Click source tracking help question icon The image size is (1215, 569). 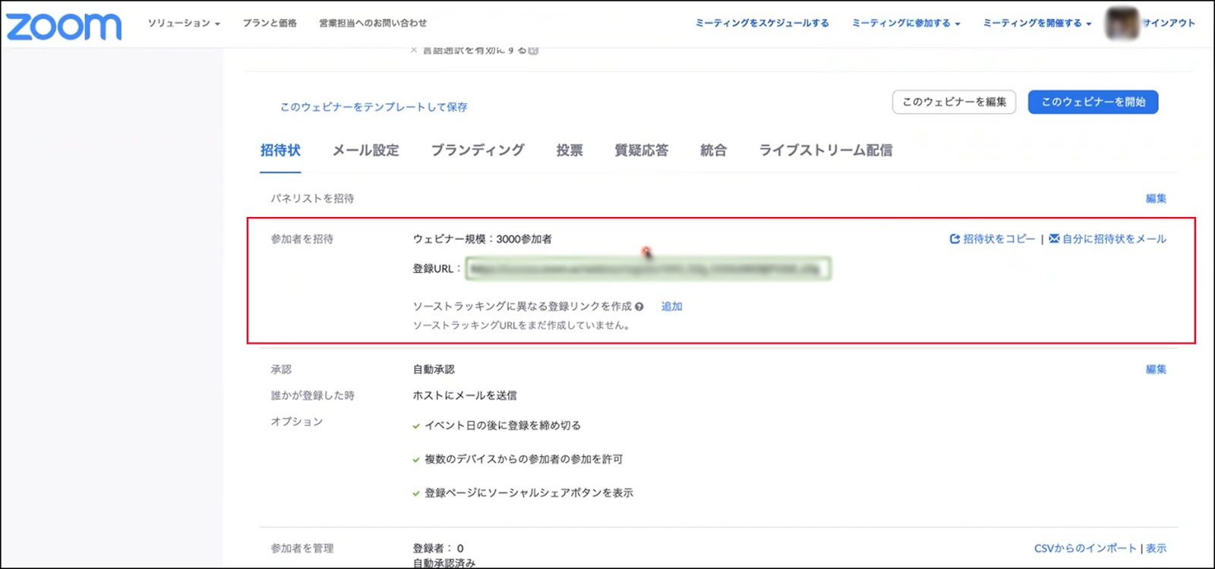tap(639, 307)
